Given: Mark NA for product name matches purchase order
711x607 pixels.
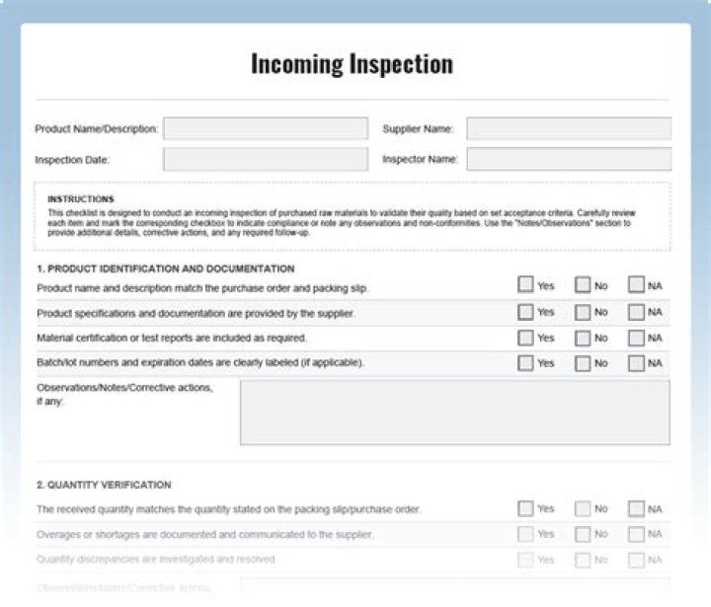Looking at the screenshot, I should point(636,285).
